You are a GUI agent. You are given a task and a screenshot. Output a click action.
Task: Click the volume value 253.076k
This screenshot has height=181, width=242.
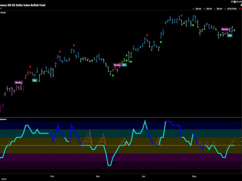tap(232, 9)
